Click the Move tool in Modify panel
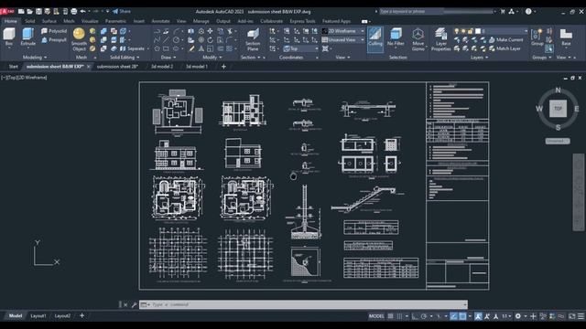This screenshot has height=329, width=586. coord(210,31)
